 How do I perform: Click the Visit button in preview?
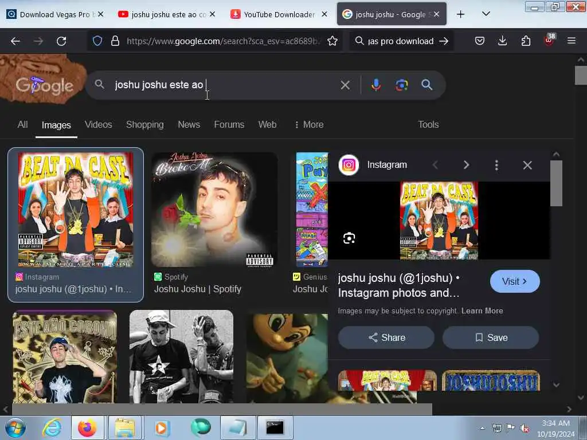(515, 281)
